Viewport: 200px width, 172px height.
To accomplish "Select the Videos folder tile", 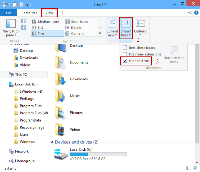I will click(x=67, y=129).
